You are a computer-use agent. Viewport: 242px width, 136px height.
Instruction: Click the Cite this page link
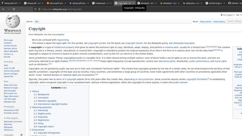tap(10, 99)
